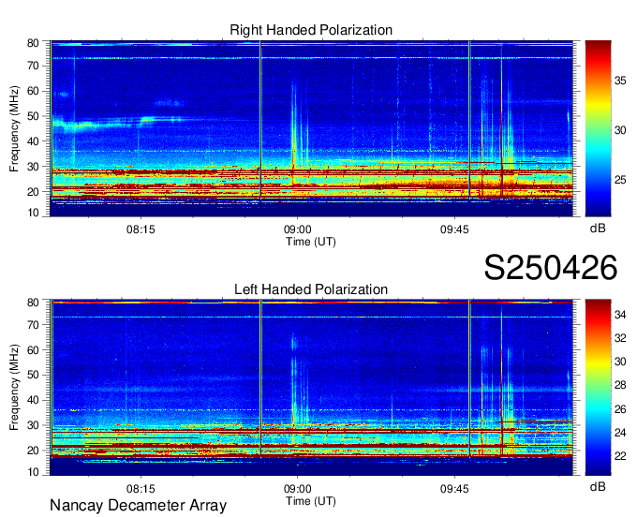This screenshot has height=517, width=637.
Task: Click Time (UT) label under Right Handed plot
Action: [x=311, y=242]
